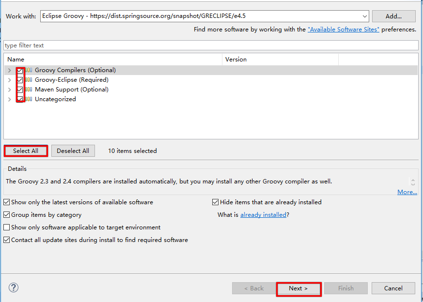Click the Details description text
This screenshot has height=302, width=423.
tap(169, 181)
